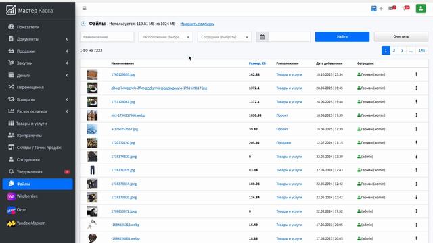Expand Деньги submenu in sidebar
433x243 pixels.
pyautogui.click(x=38, y=75)
